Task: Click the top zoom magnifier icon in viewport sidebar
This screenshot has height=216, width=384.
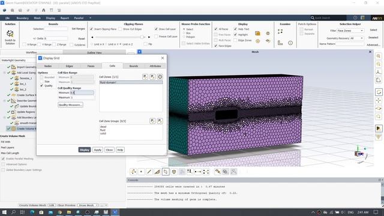Action: 379,56
